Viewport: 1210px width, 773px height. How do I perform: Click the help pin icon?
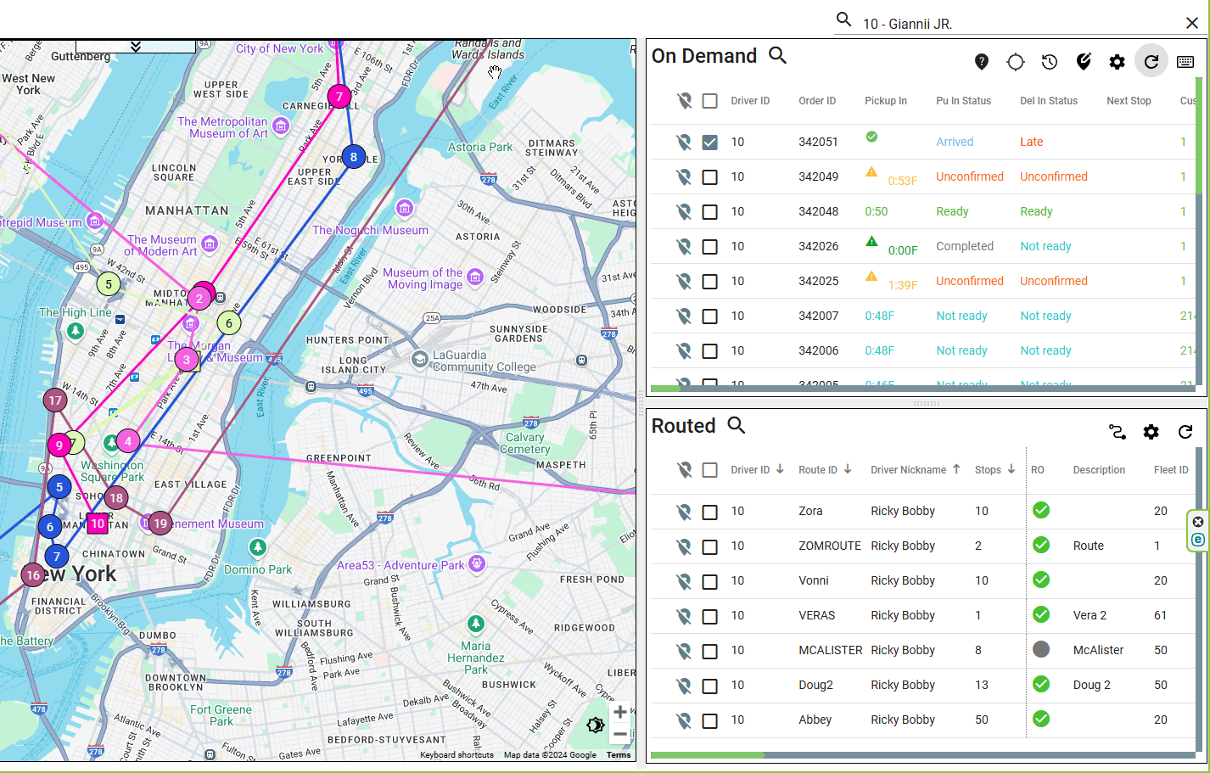click(x=982, y=61)
